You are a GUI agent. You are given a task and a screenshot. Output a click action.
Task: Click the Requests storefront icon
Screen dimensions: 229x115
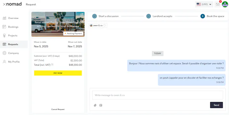pos(4,44)
